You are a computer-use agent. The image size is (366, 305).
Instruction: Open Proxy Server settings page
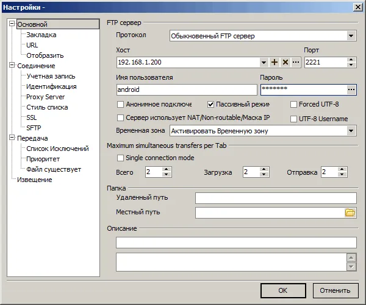point(45,97)
